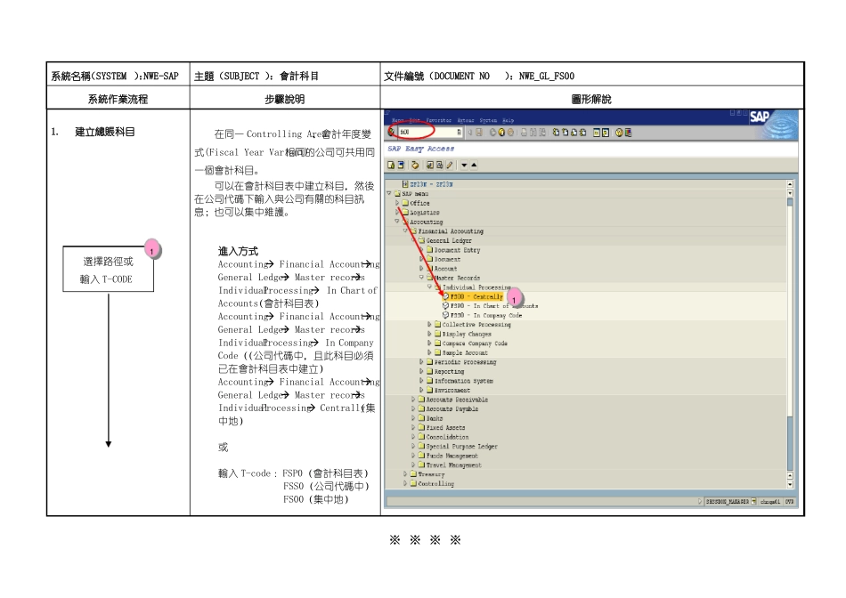Open the status bar system info dropdown
Image resolution: width=846 pixels, height=598 pixels.
point(753,502)
